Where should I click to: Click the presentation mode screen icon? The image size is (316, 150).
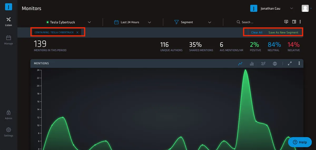[x=286, y=22]
